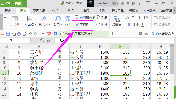176x99 pixels.
Task: Select the Group Box form control
Action: [133, 18]
